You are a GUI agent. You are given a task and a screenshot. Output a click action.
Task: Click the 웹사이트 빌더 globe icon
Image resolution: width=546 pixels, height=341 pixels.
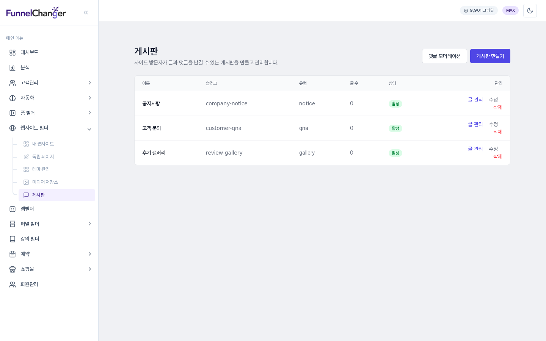[x=13, y=128]
